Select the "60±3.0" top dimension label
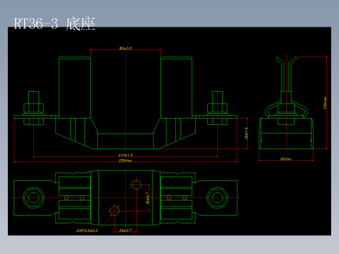This screenshot has width=339, height=254. coord(125,48)
